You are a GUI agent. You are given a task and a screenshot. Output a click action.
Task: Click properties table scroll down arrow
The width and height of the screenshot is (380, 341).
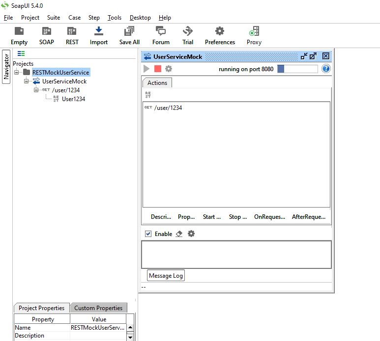(x=130, y=337)
